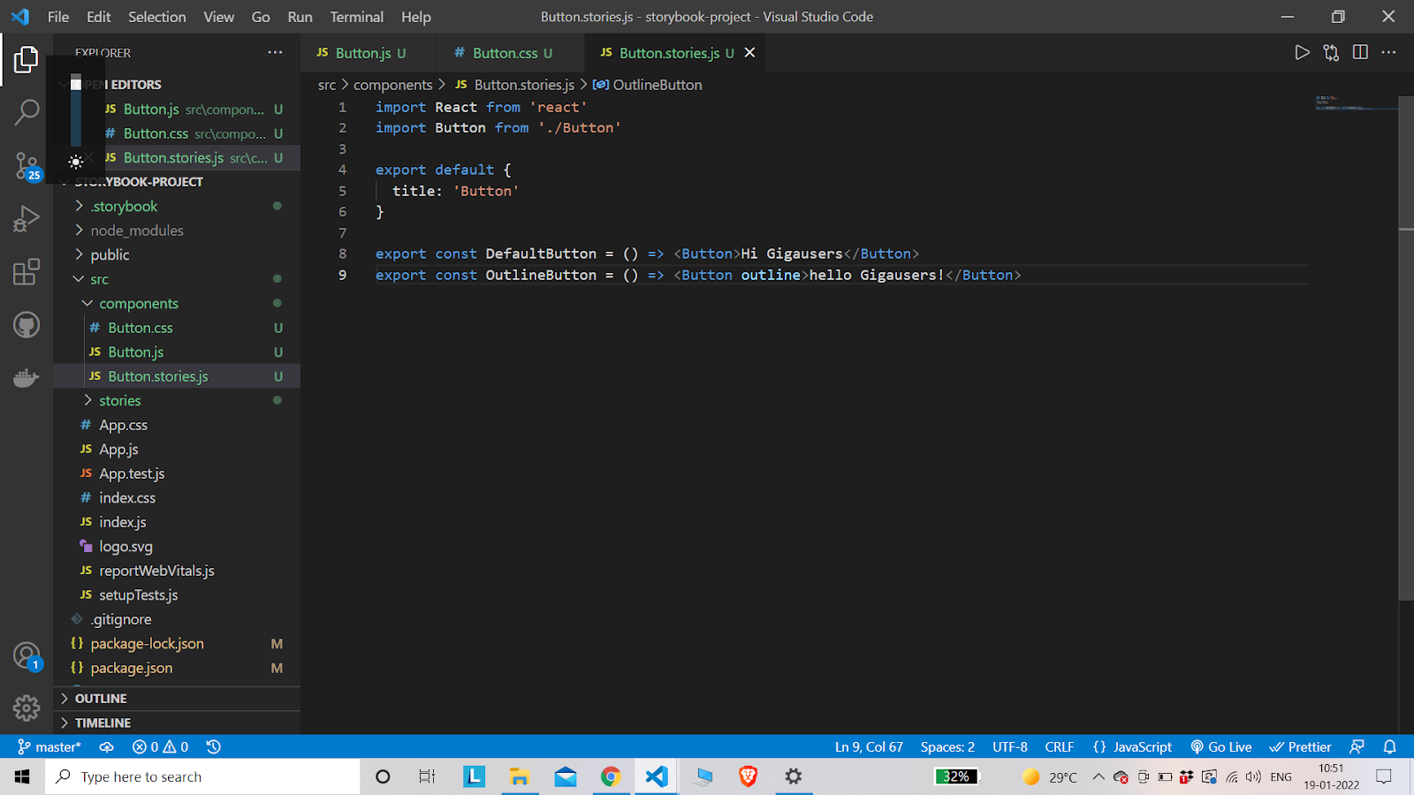Click the JavaScript language mode button
The width and height of the screenshot is (1414, 795).
click(1132, 747)
